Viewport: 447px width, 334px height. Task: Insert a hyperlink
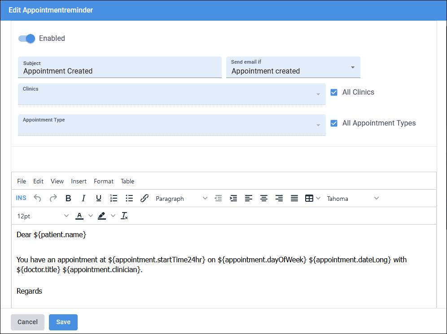click(x=144, y=198)
